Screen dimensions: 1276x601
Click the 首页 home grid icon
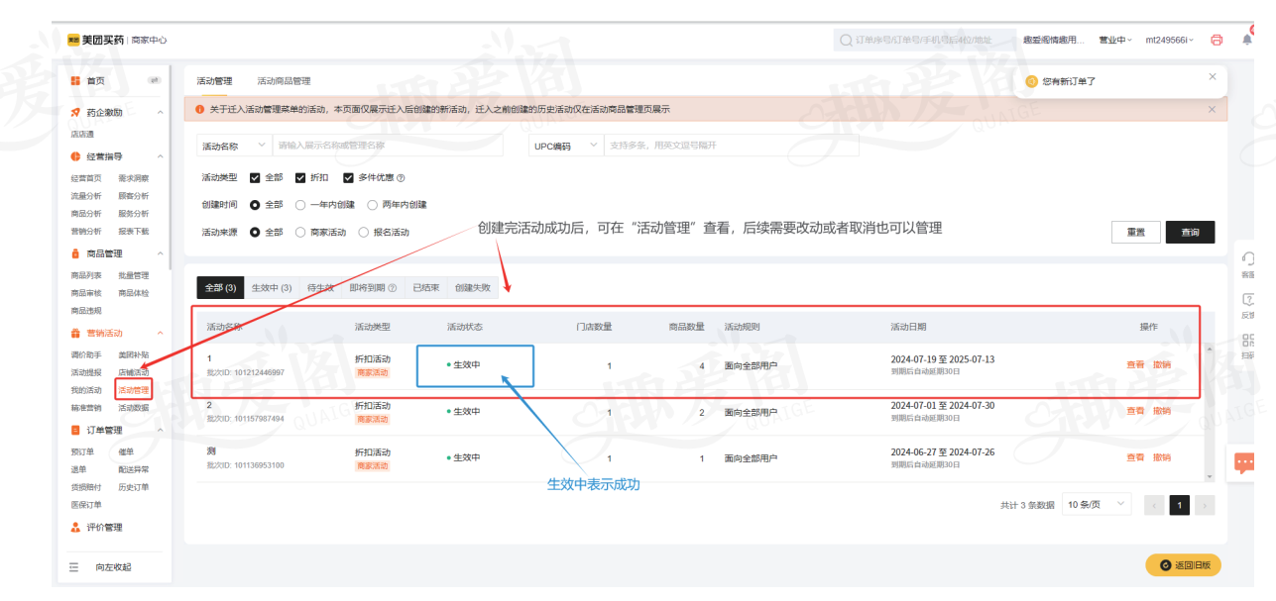point(75,80)
